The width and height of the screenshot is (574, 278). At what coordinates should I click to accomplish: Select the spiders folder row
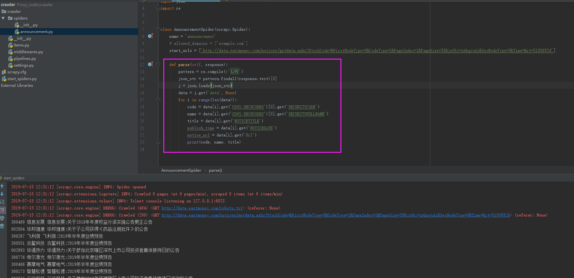tap(18, 18)
